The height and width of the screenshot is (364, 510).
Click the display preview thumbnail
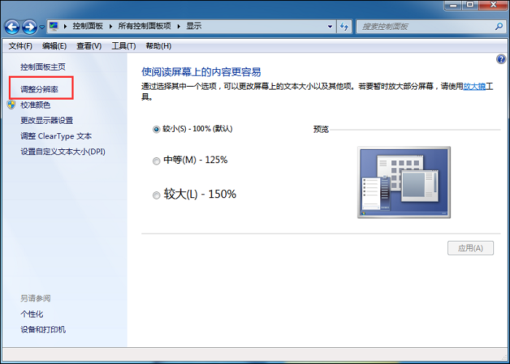[x=404, y=182]
